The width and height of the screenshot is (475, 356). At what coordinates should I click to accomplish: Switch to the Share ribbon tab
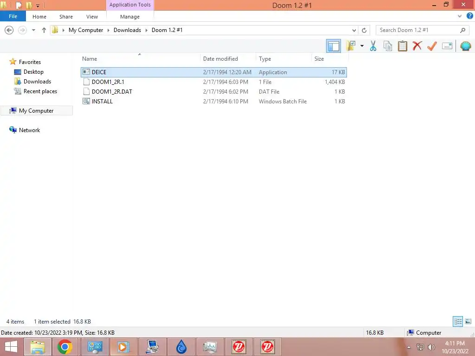66,17
